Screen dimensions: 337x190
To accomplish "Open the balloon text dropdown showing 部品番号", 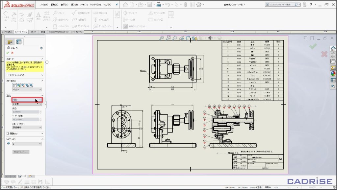I will click(27, 127).
